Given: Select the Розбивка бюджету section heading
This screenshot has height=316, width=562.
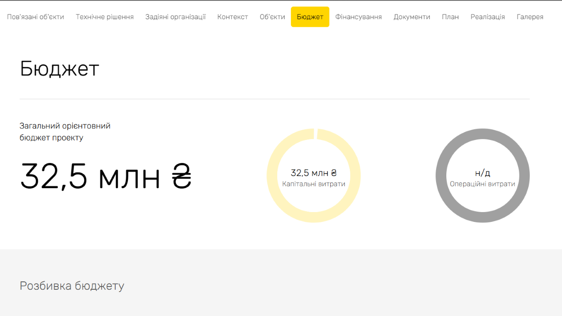Looking at the screenshot, I should pyautogui.click(x=72, y=286).
